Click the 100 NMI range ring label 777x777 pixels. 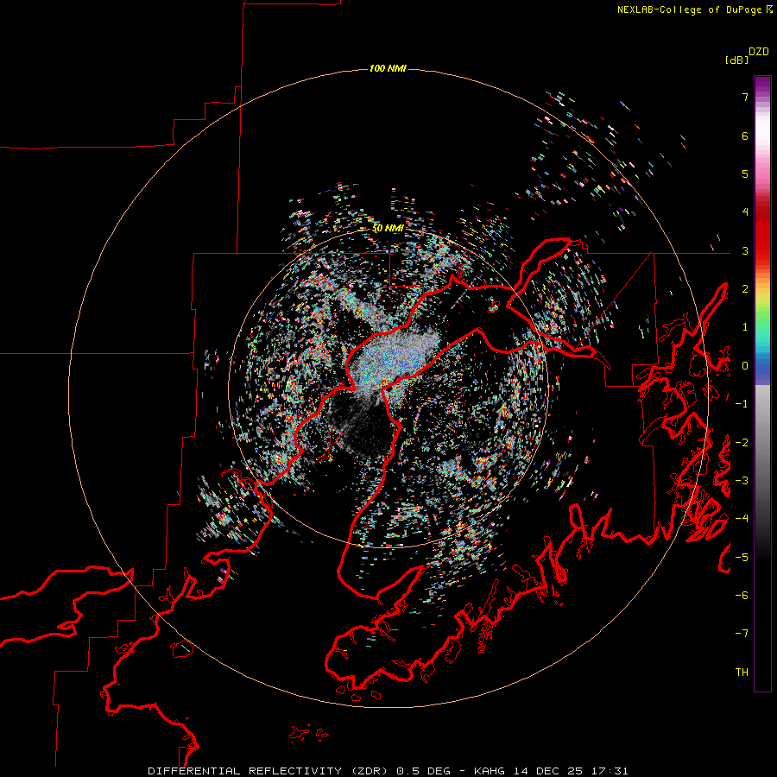[x=388, y=68]
